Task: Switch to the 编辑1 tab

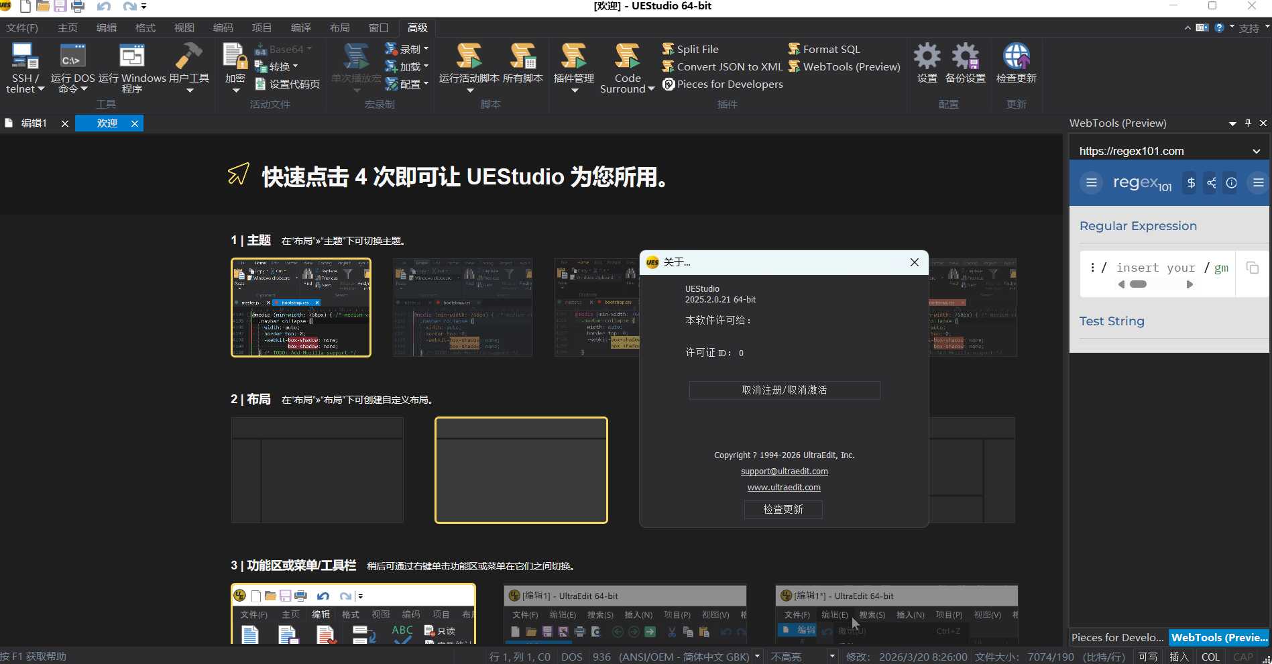Action: click(34, 123)
